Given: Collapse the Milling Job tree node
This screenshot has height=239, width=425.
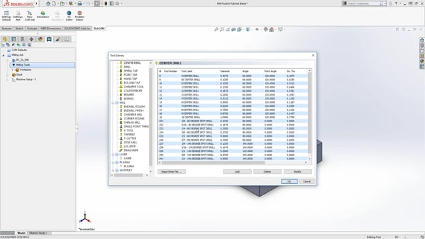Looking at the screenshot, I should tap(3, 55).
